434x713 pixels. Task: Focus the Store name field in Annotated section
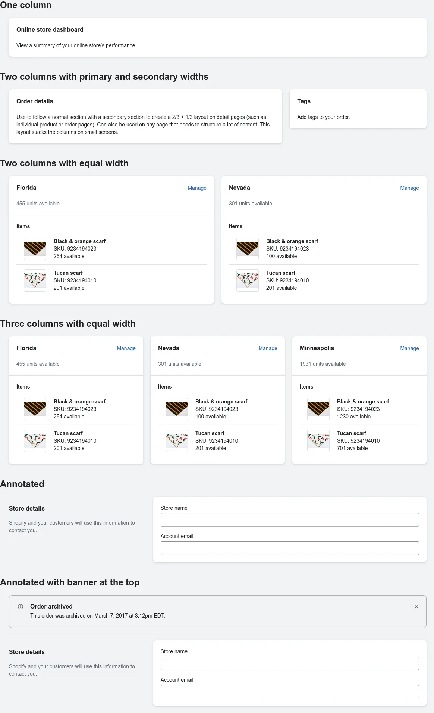pos(290,520)
